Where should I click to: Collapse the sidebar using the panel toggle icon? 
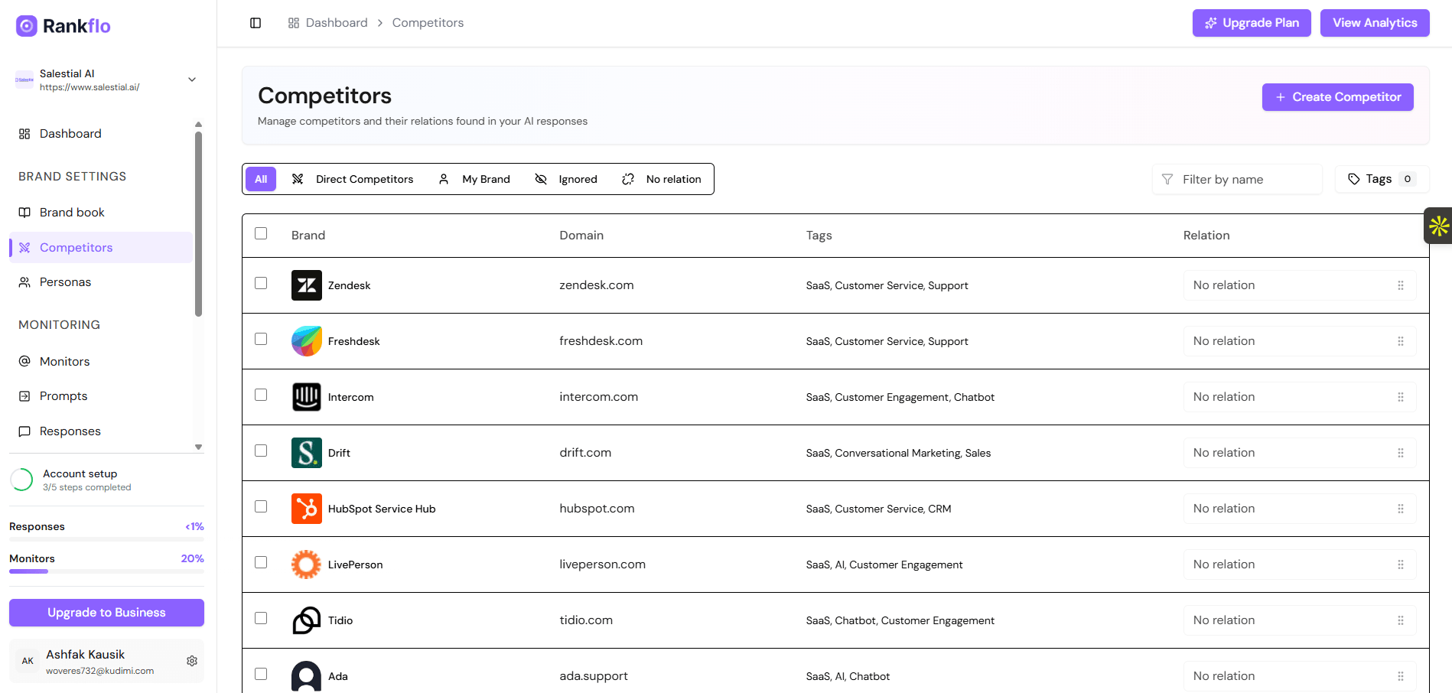[255, 23]
